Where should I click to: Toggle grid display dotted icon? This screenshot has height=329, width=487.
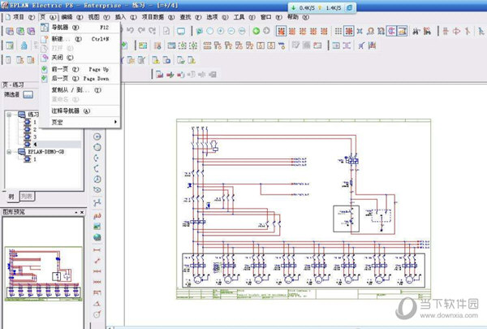pyautogui.click(x=338, y=31)
